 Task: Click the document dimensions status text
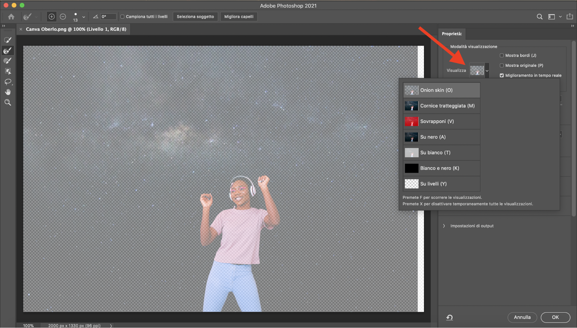(74, 325)
